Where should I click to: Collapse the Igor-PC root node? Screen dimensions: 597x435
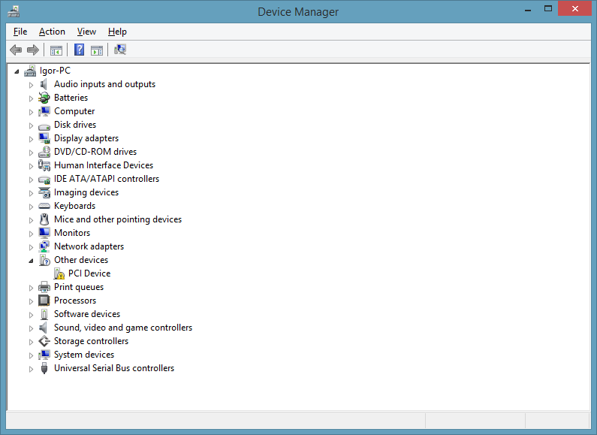coord(17,71)
